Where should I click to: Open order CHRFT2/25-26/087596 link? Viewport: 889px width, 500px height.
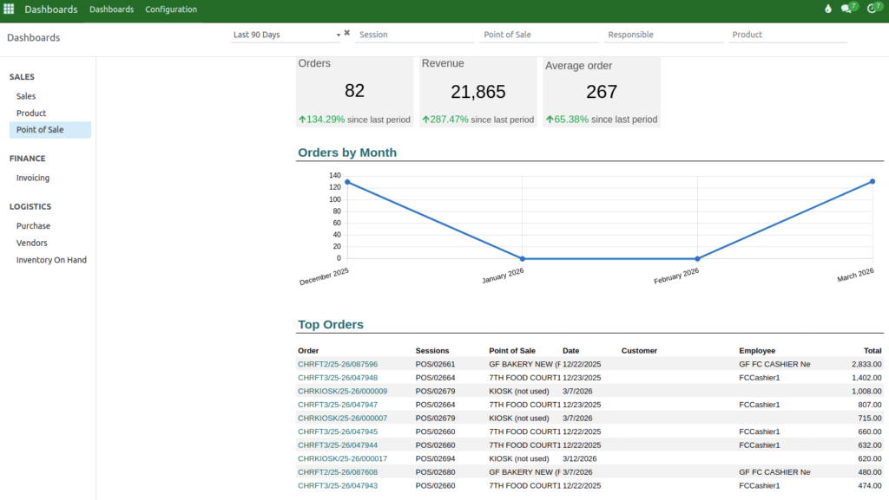click(338, 365)
